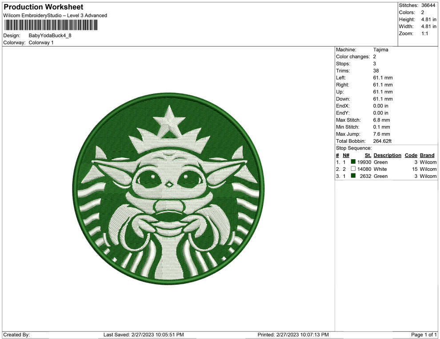Click the Page 1 of 1 indicator

(x=424, y=335)
